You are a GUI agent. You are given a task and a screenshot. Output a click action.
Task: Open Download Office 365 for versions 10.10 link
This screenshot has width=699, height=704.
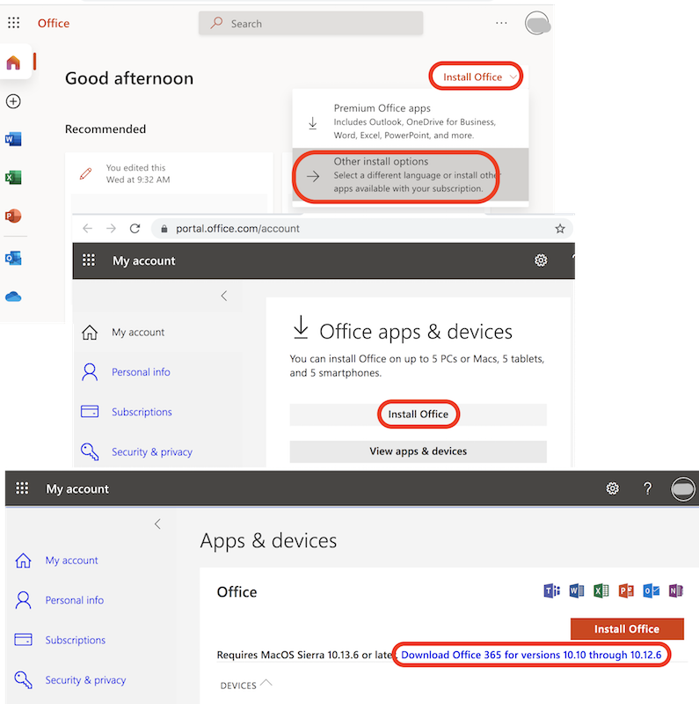point(531,655)
